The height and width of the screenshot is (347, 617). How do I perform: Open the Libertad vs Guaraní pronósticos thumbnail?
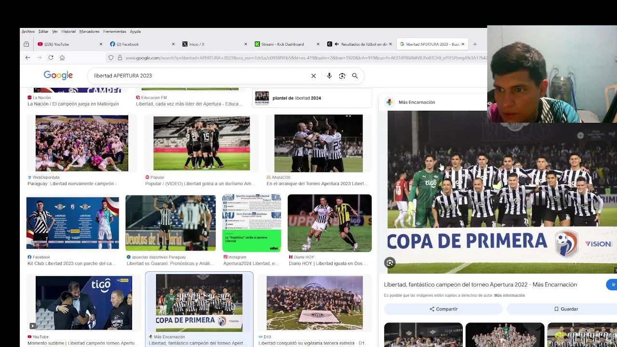click(171, 223)
